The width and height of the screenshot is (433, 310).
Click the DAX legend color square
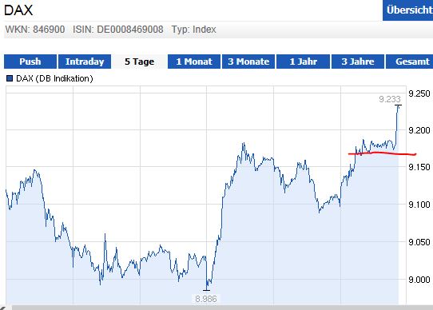(x=10, y=78)
